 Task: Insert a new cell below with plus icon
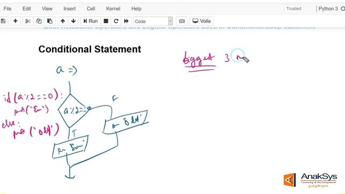pos(15,21)
